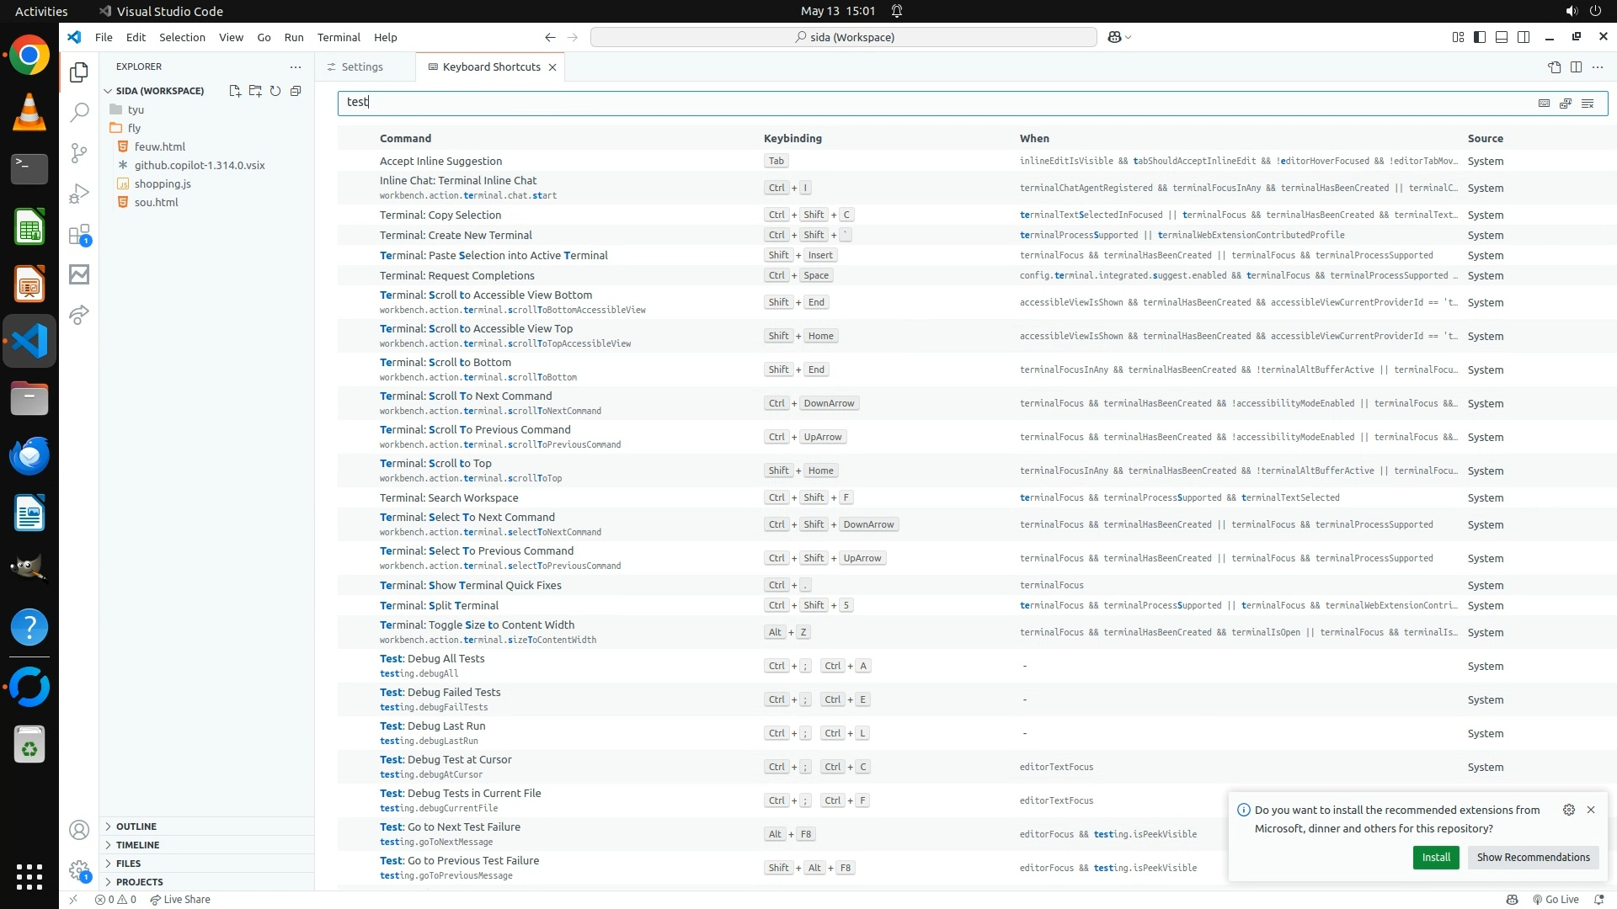Click New File icon in Explorer
Image resolution: width=1617 pixels, height=909 pixels.
pyautogui.click(x=235, y=91)
